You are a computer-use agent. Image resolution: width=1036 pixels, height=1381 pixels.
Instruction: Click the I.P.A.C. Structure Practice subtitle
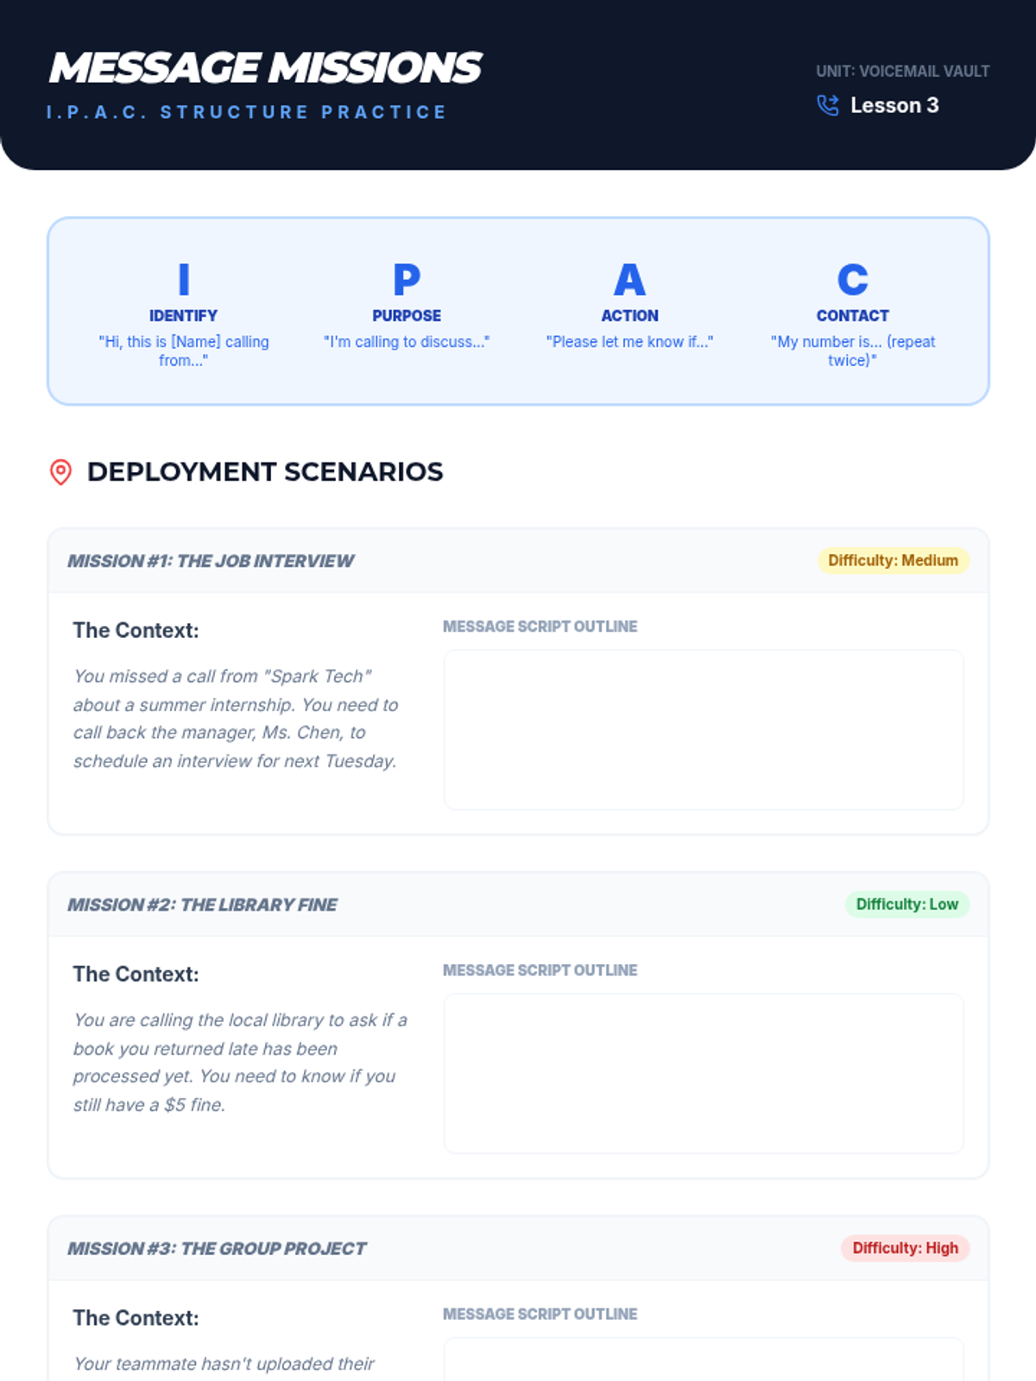tap(246, 112)
